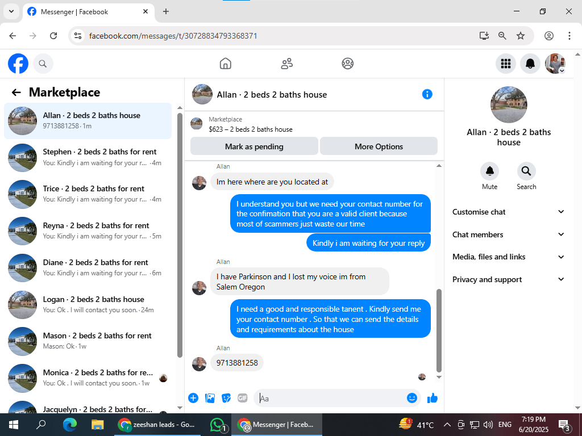
Task: Open Chrome profile icon
Action: point(549,36)
